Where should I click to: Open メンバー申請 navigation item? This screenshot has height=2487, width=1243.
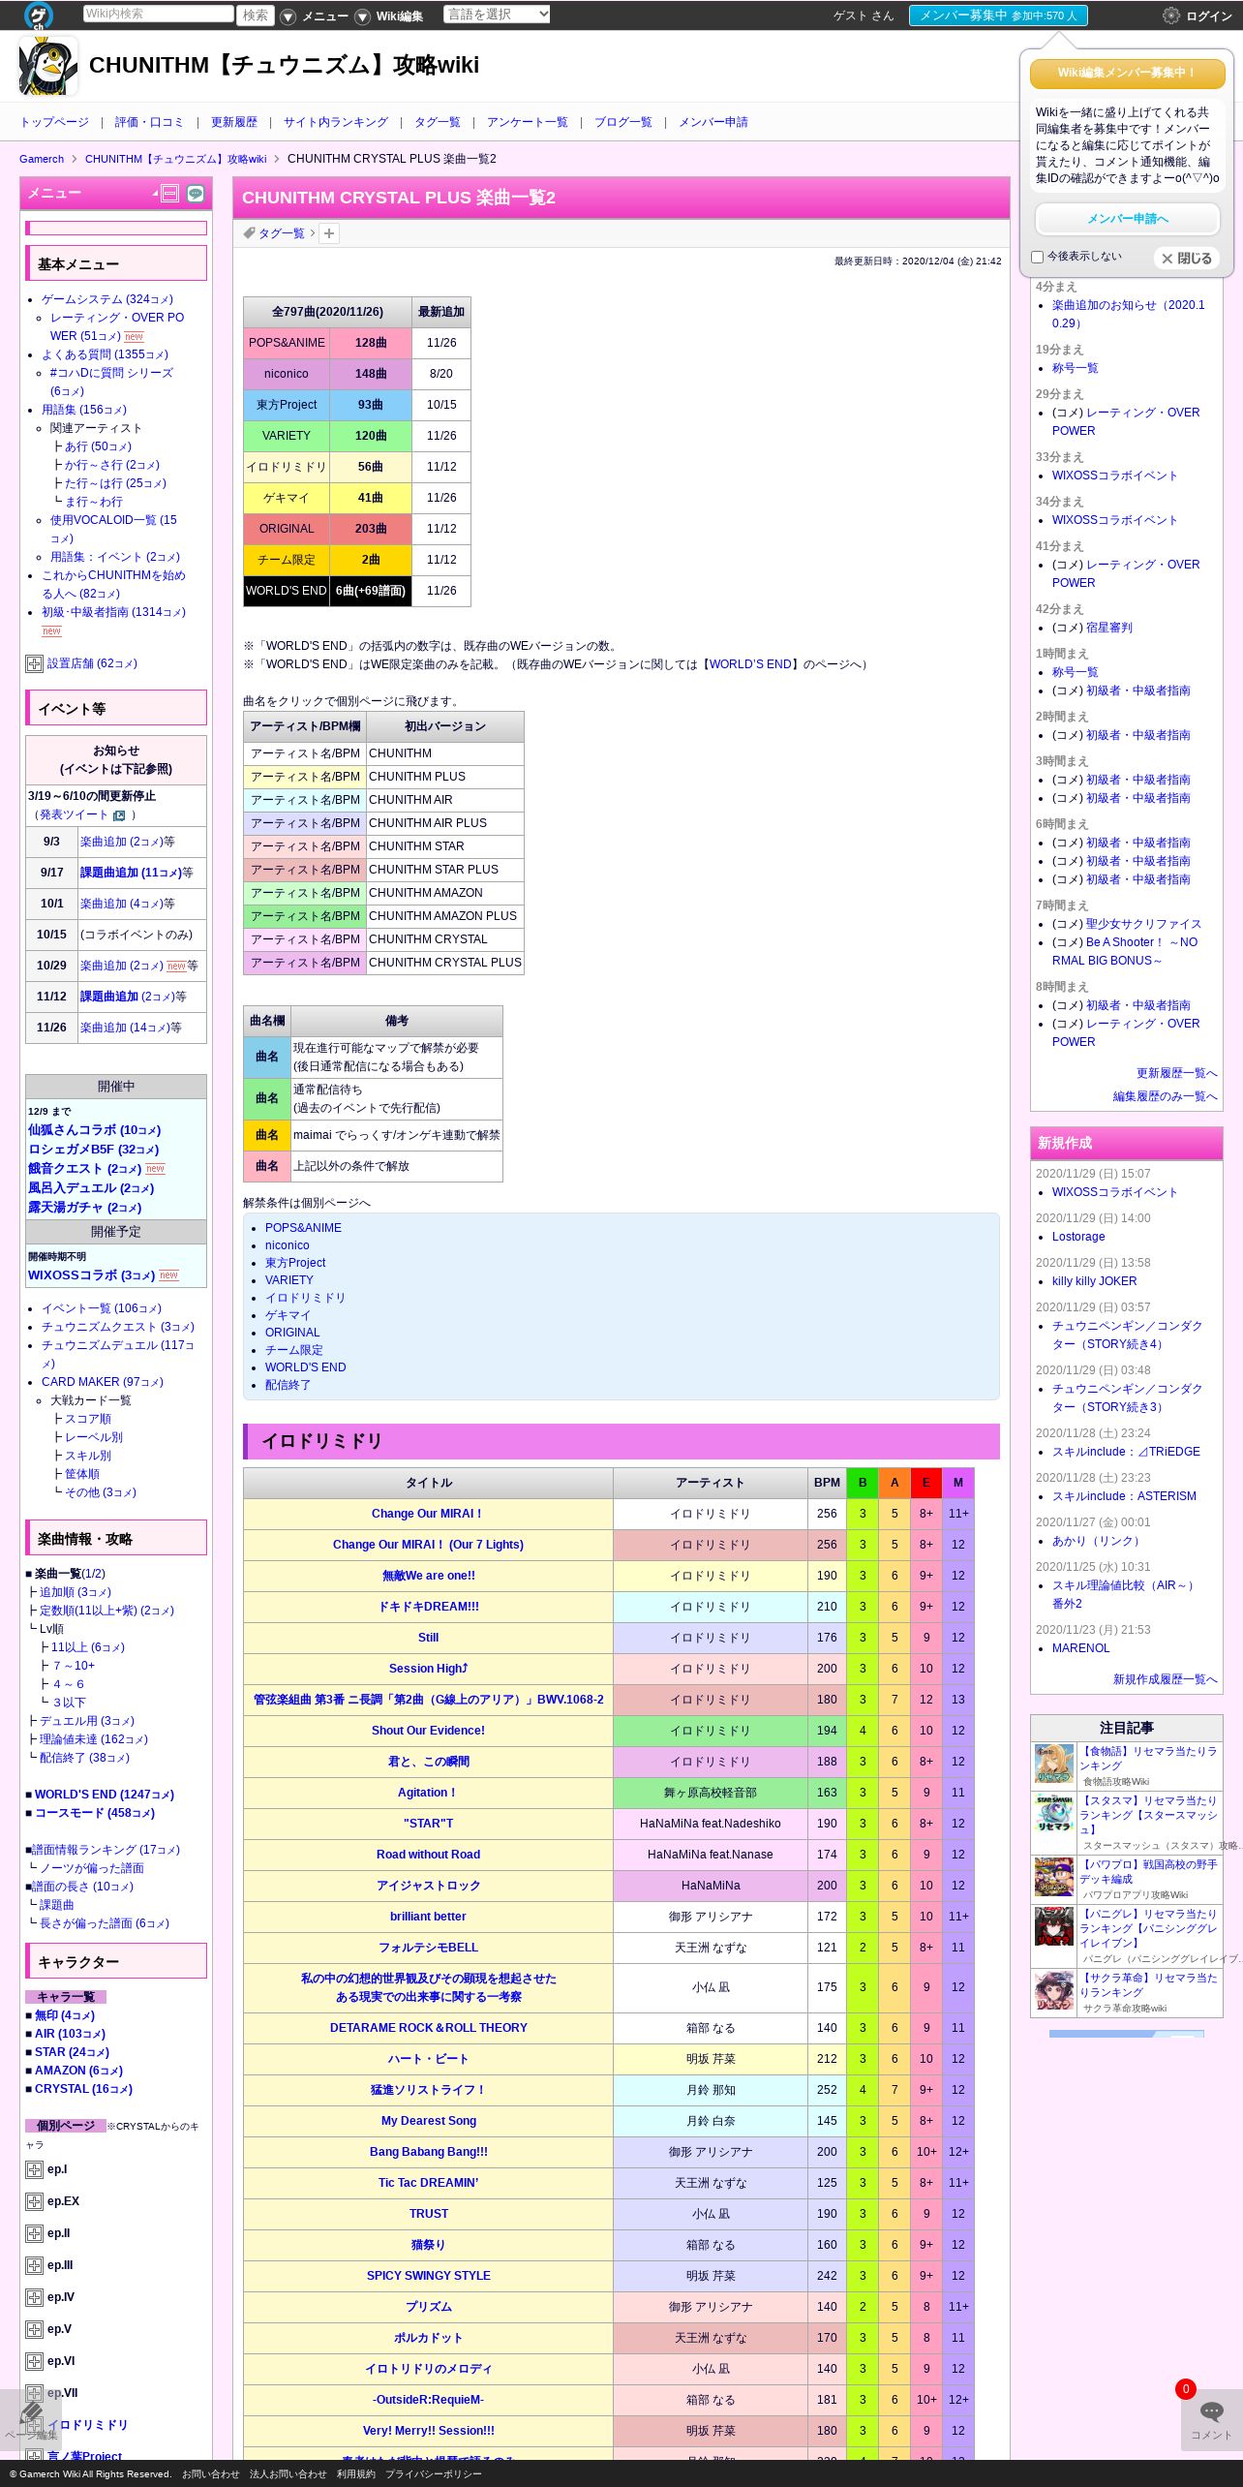click(713, 122)
